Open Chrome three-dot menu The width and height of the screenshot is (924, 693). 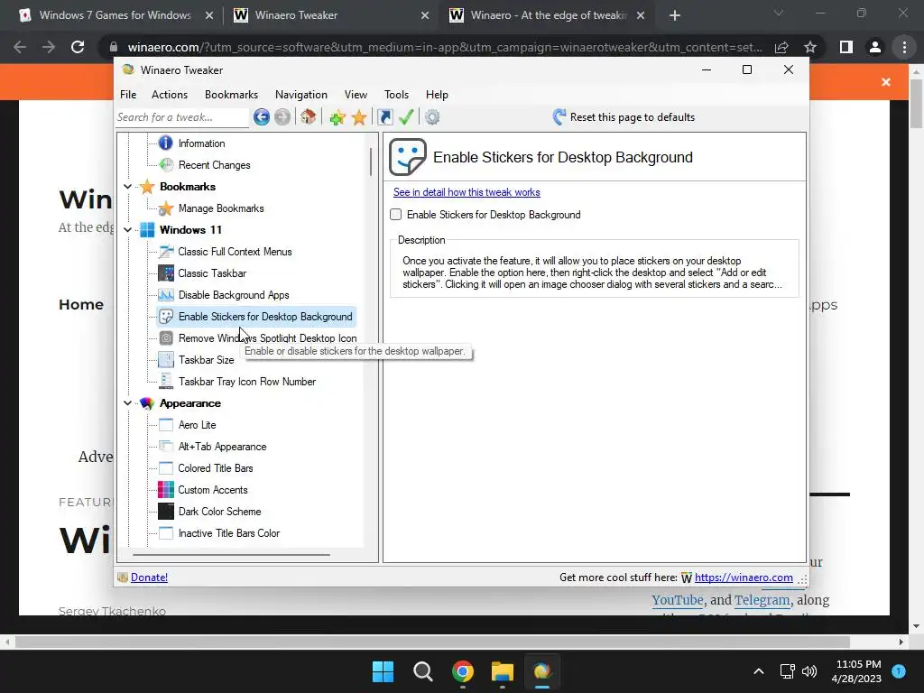904,47
